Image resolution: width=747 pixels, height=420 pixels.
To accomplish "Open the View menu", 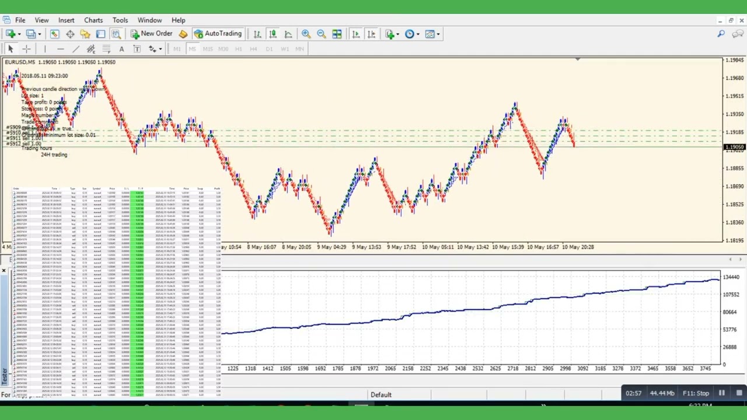I will point(41,20).
